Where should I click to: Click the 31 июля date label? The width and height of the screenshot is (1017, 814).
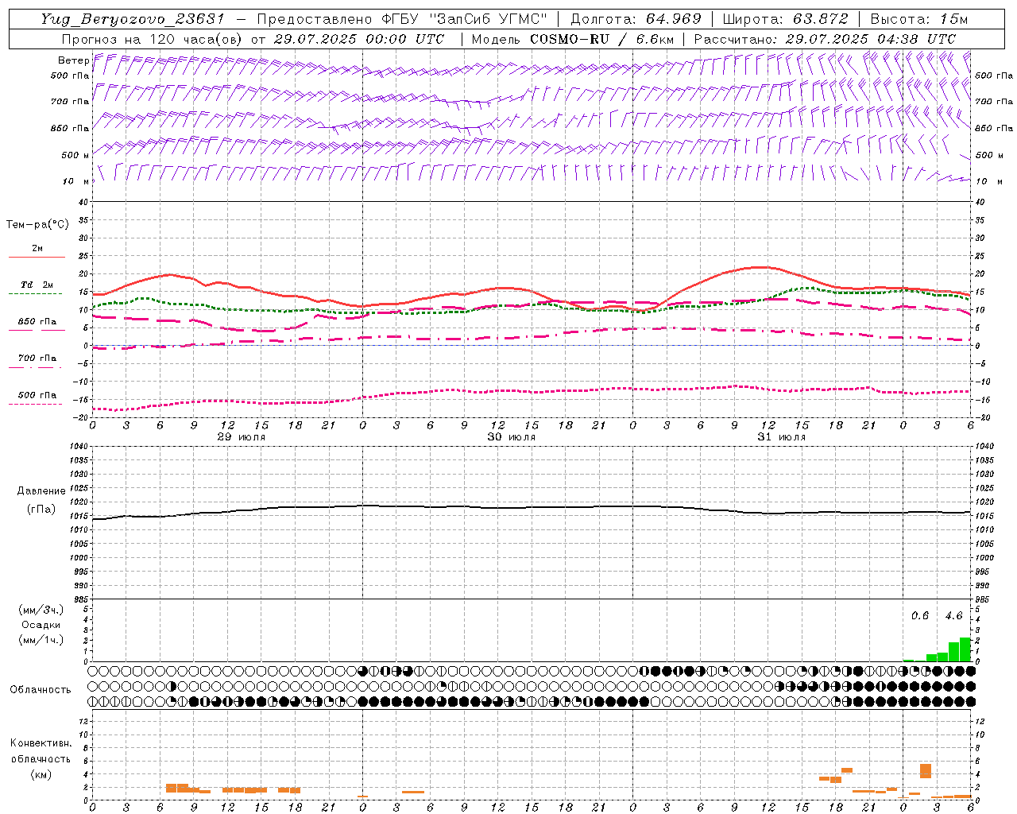[x=781, y=437]
